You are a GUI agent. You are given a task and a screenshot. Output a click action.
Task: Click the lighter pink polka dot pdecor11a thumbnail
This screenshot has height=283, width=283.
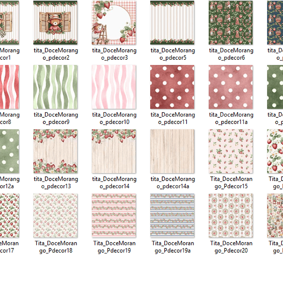pyautogui.click(x=231, y=87)
